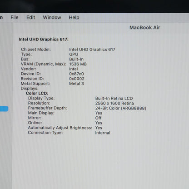The image size is (189, 189).
Task: Click the MacBook Air window title
Action: (x=145, y=27)
